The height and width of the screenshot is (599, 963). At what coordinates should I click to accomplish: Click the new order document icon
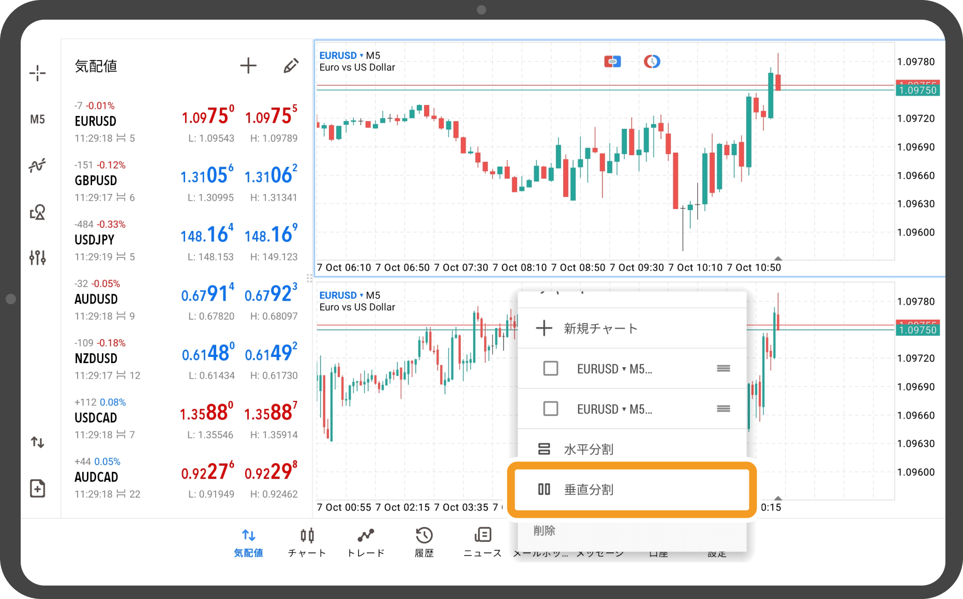point(37,488)
